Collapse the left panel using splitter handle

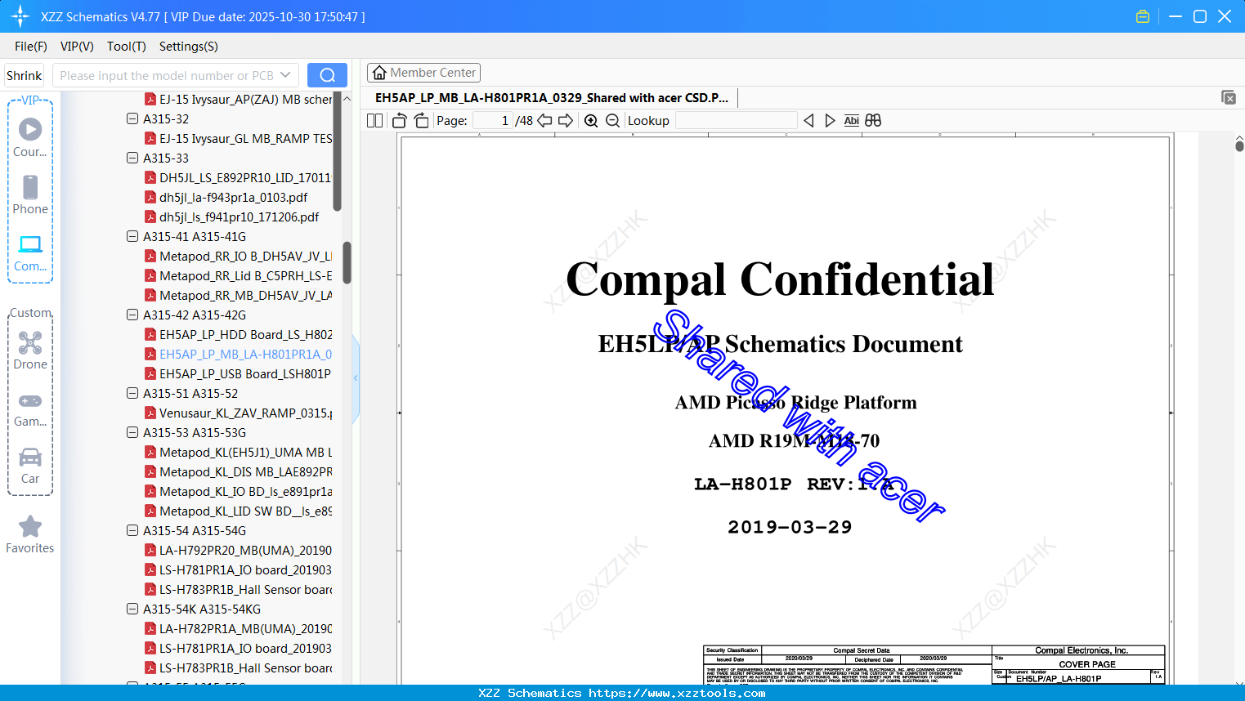tap(356, 378)
